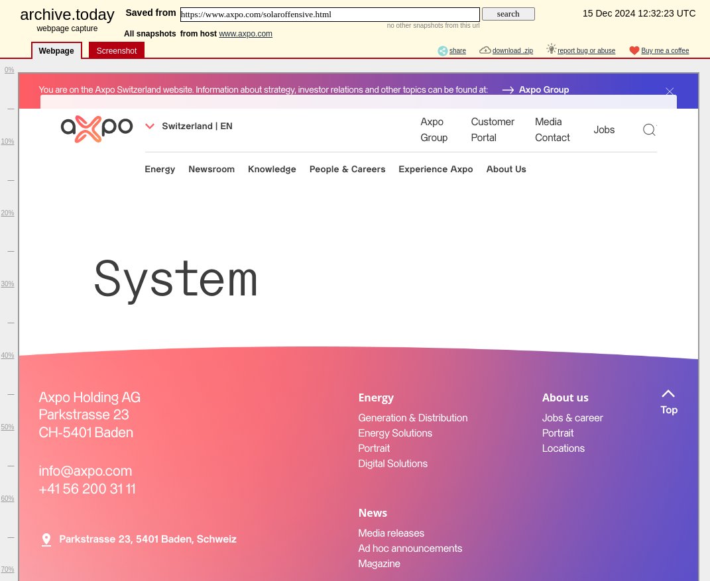This screenshot has height=581, width=710.
Task: Jump to the 0% page marker
Action: point(9,70)
